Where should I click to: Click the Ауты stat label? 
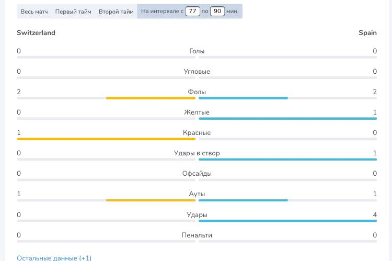pos(197,194)
